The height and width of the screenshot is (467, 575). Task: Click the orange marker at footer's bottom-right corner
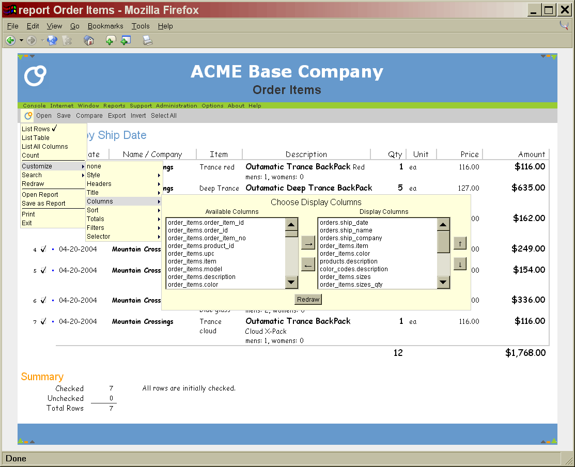pos(549,442)
